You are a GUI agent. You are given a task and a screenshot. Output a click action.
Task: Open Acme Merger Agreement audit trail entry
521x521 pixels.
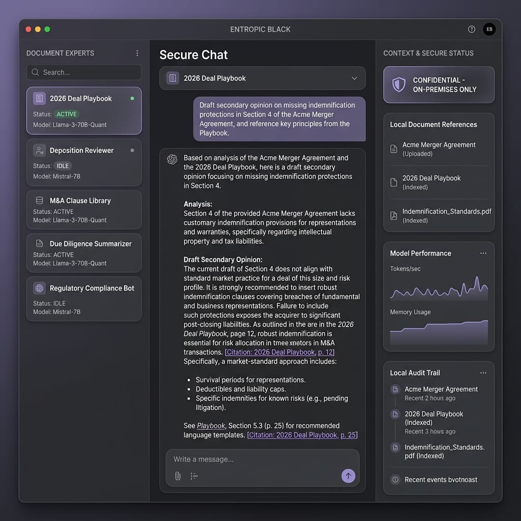tap(439, 393)
